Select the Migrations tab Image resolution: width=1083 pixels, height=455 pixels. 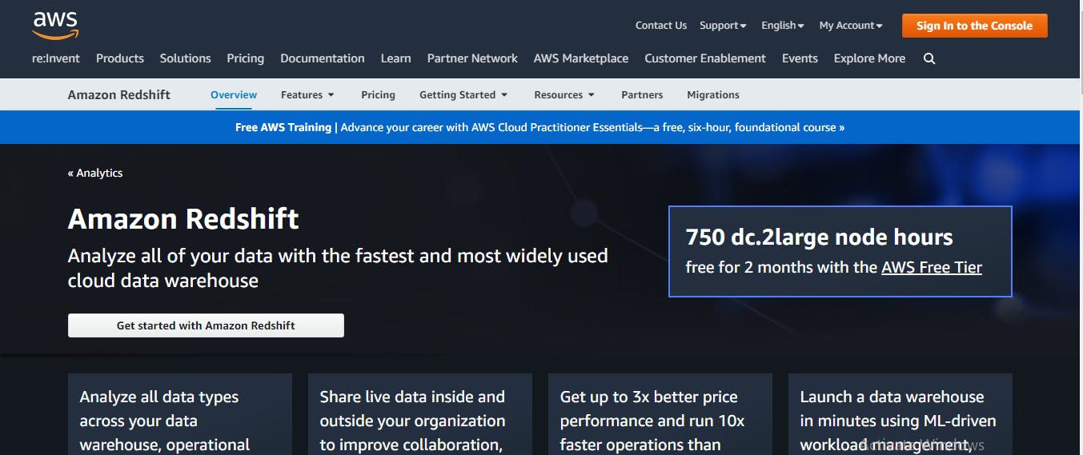713,94
